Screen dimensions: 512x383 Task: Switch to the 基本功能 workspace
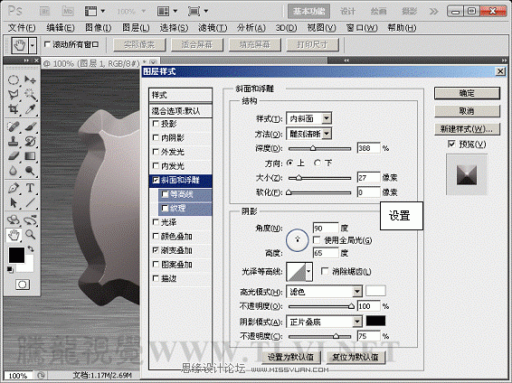coord(308,12)
